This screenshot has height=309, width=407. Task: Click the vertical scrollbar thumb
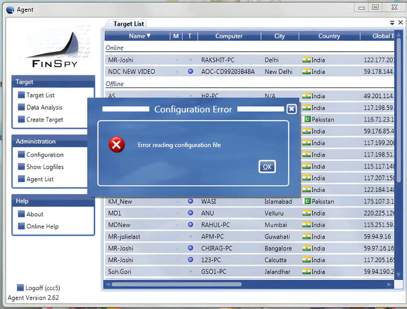coord(398,110)
